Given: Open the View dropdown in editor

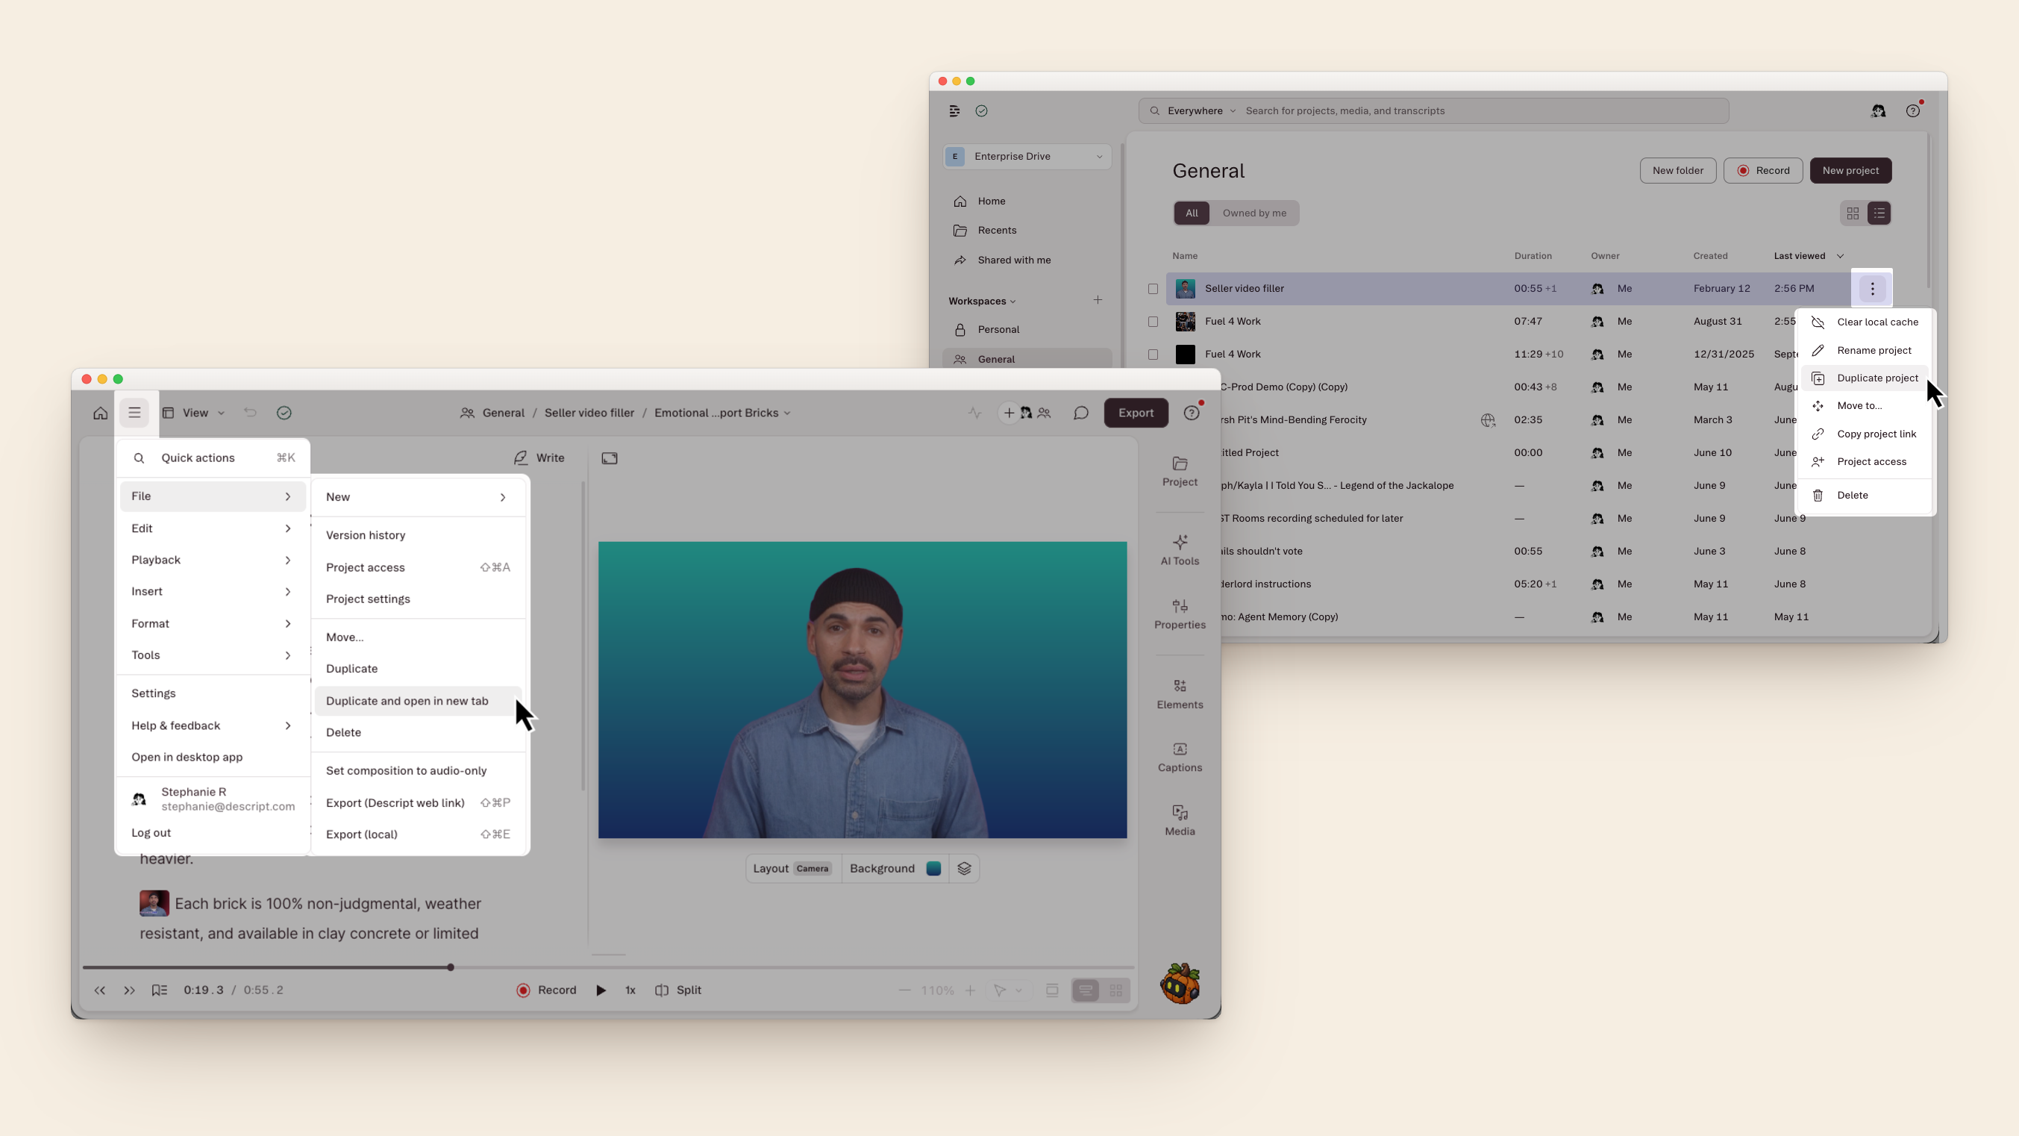Looking at the screenshot, I should click(x=195, y=413).
